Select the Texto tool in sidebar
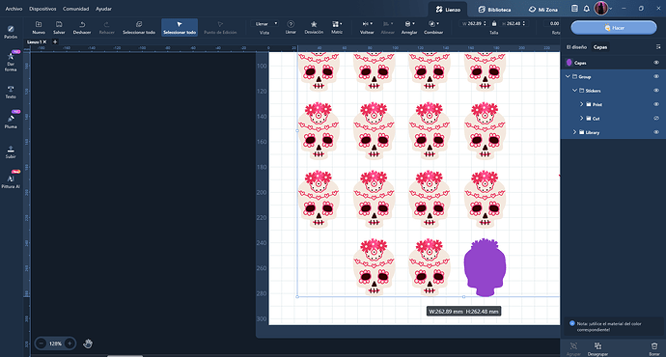The image size is (666, 357). (x=11, y=92)
